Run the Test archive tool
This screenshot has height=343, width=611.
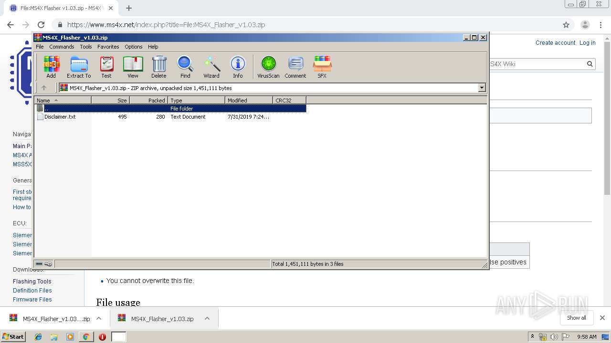[106, 67]
